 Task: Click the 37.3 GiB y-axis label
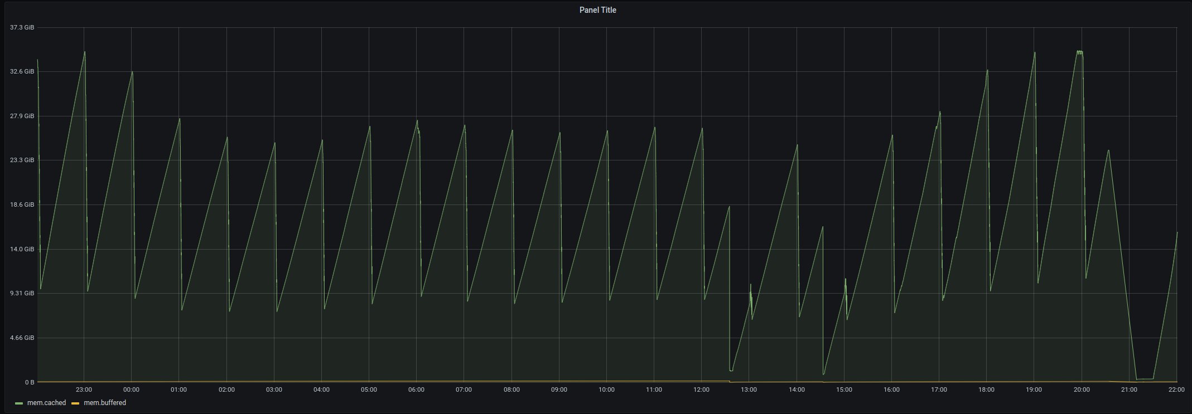click(22, 27)
